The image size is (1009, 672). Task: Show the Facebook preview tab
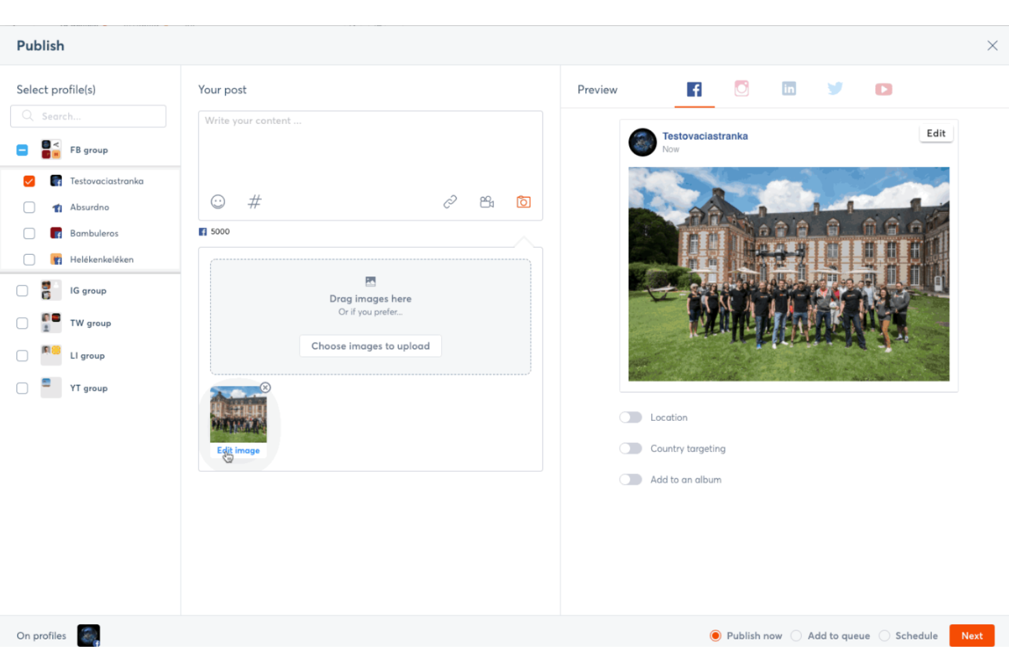pos(694,89)
